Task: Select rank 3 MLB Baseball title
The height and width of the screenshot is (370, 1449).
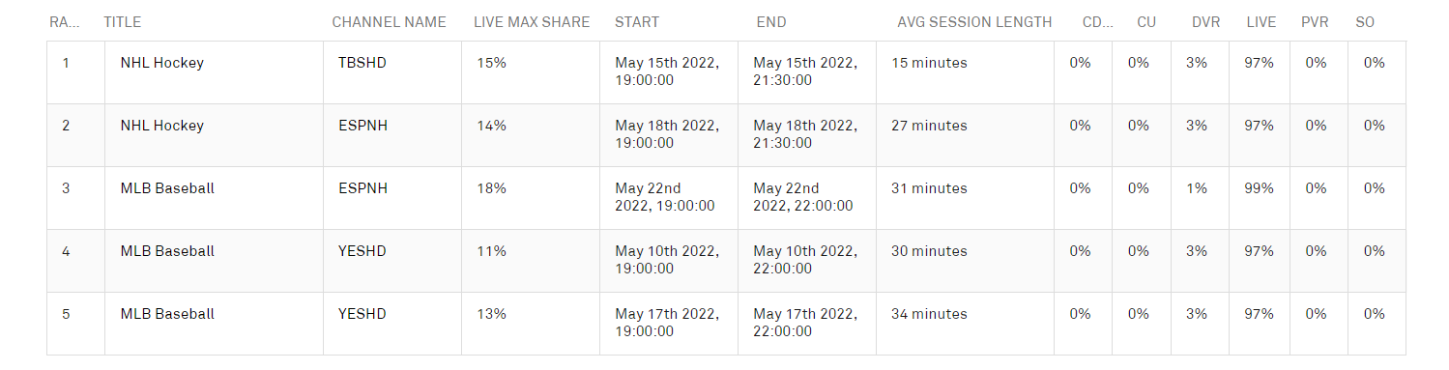Action: [x=167, y=188]
